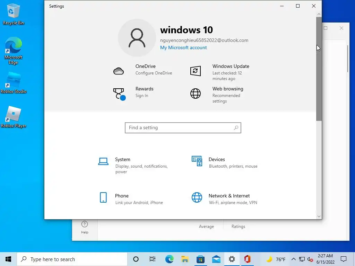Click the magnifier in Find a setting
355x266 pixels.
pyautogui.click(x=236, y=128)
